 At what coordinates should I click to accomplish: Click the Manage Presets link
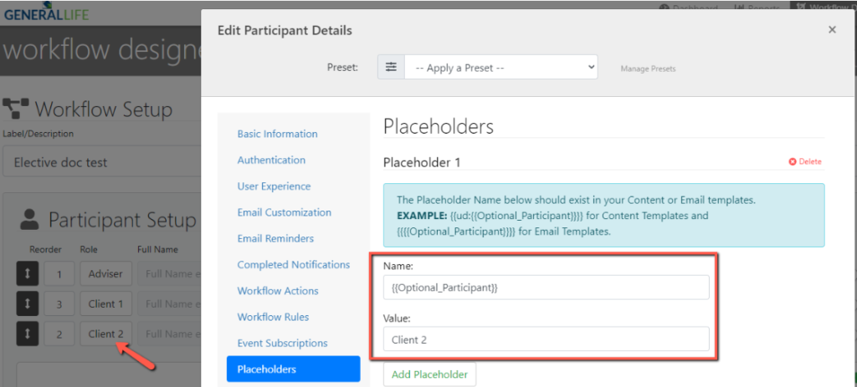pos(648,69)
